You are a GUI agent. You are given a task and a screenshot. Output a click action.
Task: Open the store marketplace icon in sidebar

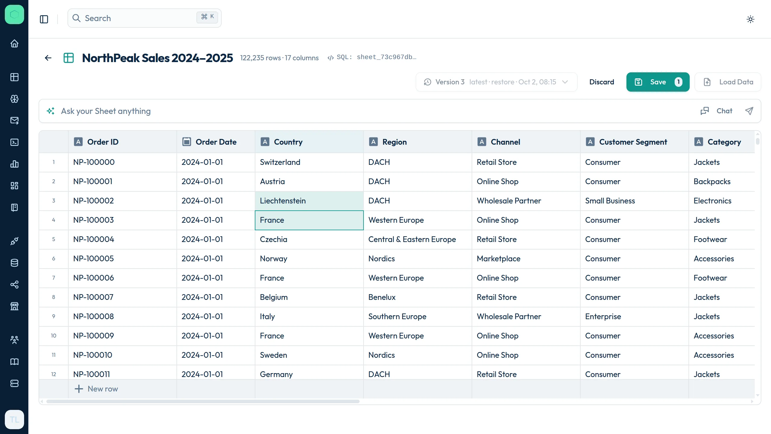click(x=14, y=306)
